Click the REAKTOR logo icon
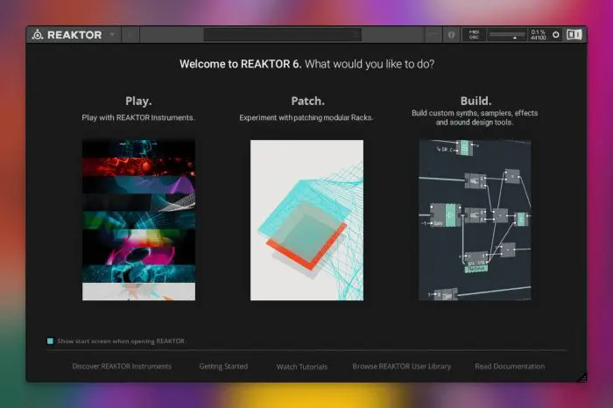Image resolution: width=613 pixels, height=408 pixels. [37, 35]
